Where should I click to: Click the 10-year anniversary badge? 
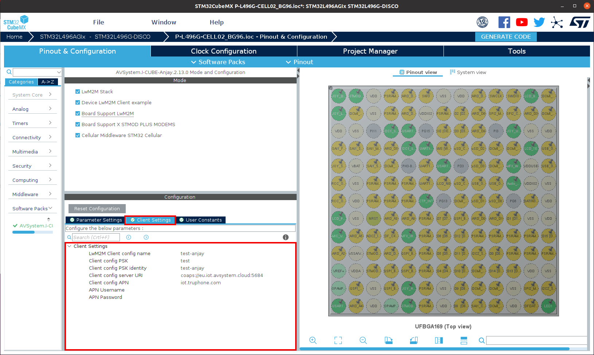(x=482, y=22)
